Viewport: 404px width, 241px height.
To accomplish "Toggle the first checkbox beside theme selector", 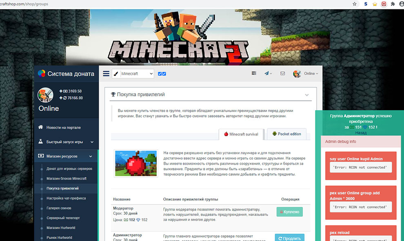I will click(x=160, y=74).
